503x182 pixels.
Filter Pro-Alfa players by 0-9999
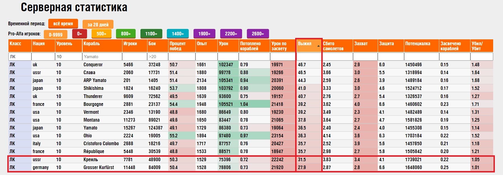pos(56,35)
